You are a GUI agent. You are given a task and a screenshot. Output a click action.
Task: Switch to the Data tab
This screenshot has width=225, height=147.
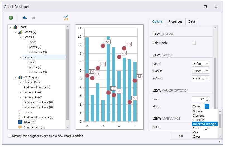click(x=192, y=21)
